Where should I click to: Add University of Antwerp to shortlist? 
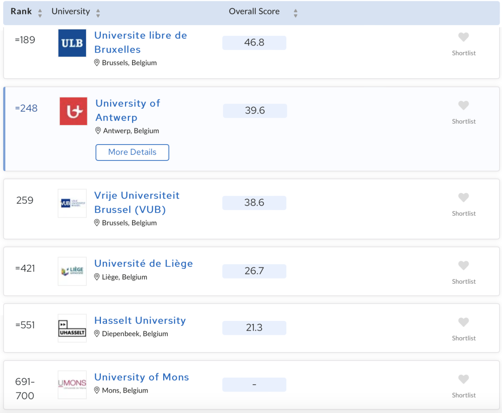[x=463, y=105]
